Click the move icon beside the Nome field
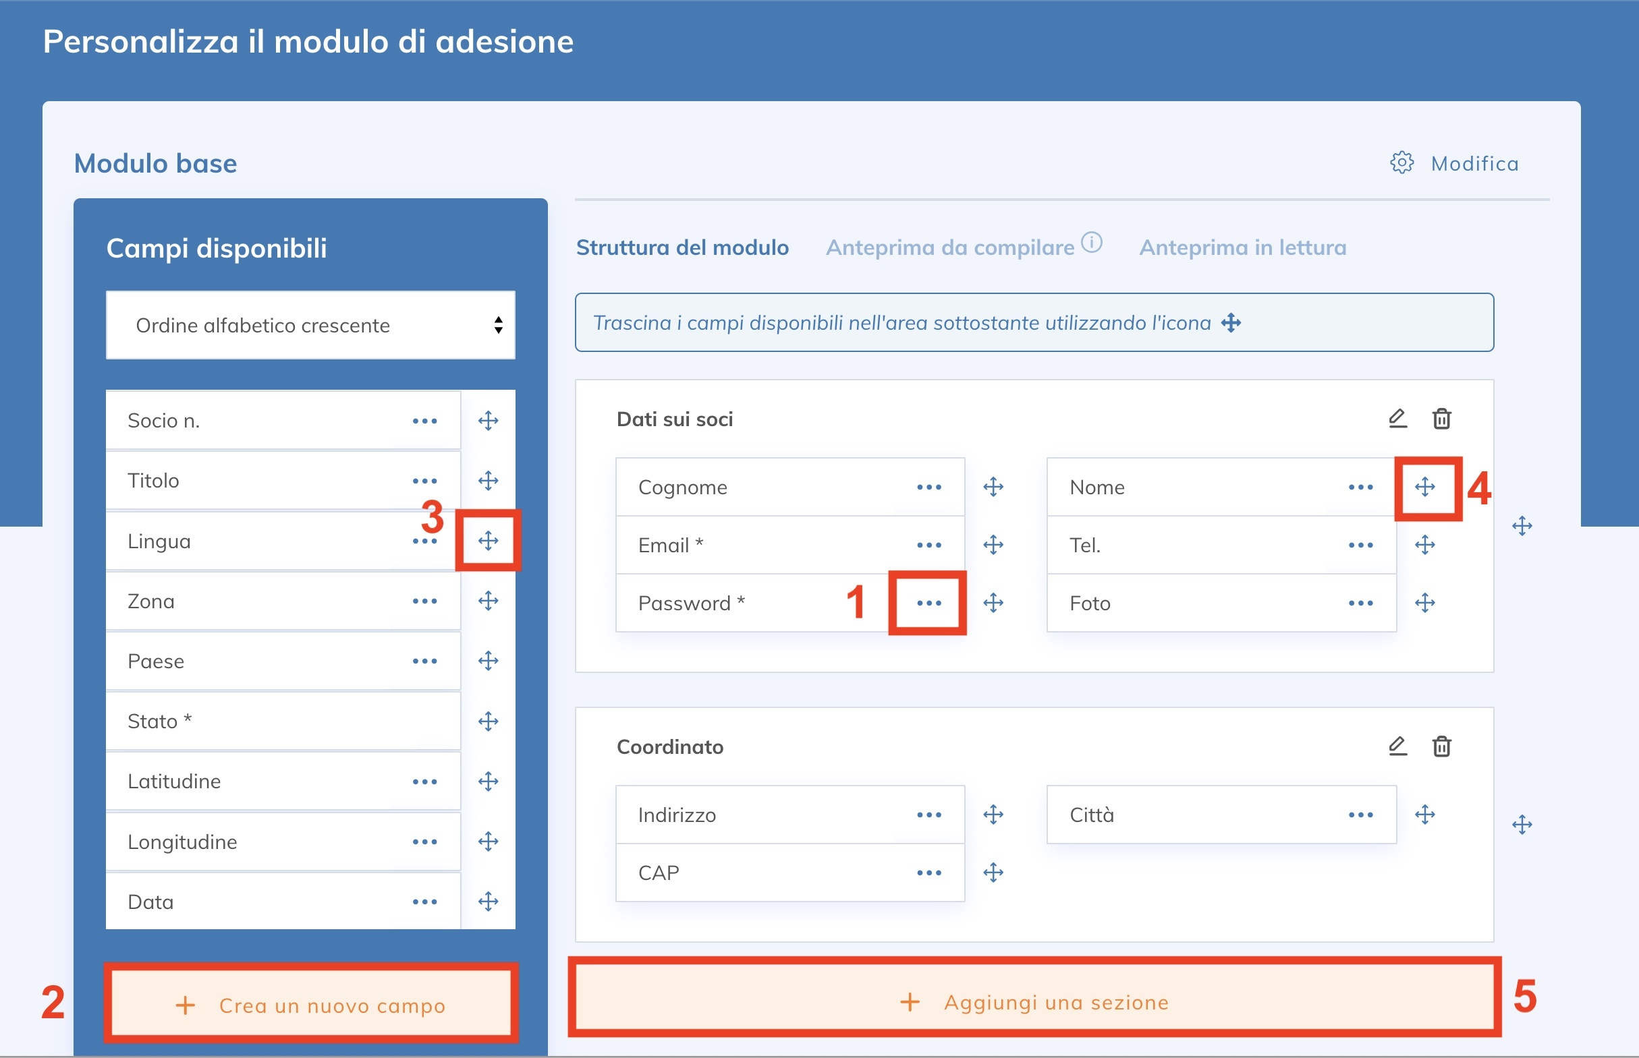 pyautogui.click(x=1424, y=487)
